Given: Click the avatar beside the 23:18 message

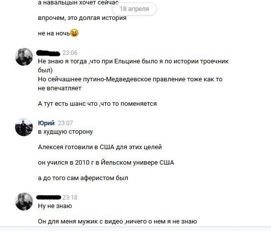Looking at the screenshot, I should [x=24, y=202].
